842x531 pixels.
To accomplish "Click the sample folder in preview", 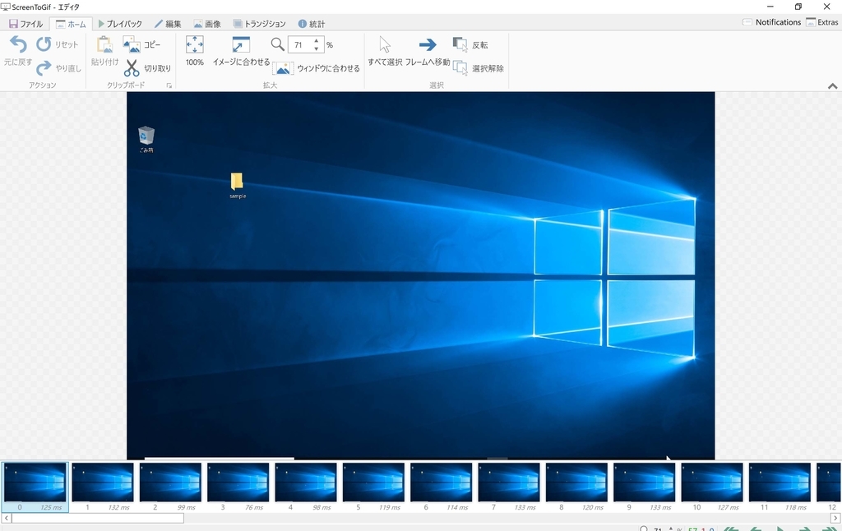I will 238,185.
